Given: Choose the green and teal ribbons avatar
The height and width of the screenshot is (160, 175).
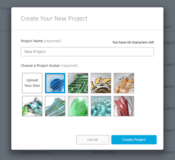Looking at the screenshot, I should pyautogui.click(x=32, y=106).
